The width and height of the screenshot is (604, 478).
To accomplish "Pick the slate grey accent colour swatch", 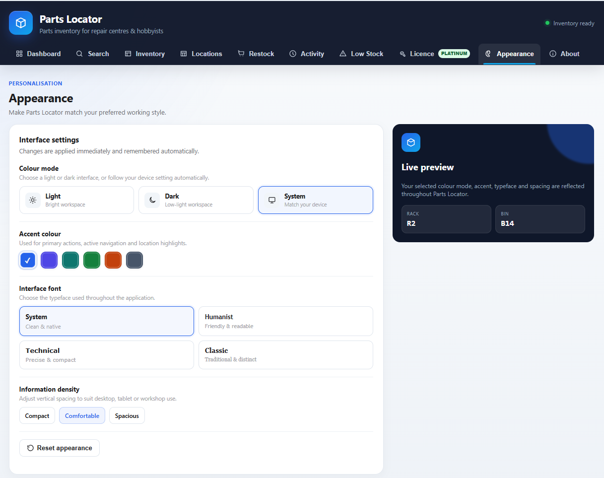I will (x=134, y=260).
